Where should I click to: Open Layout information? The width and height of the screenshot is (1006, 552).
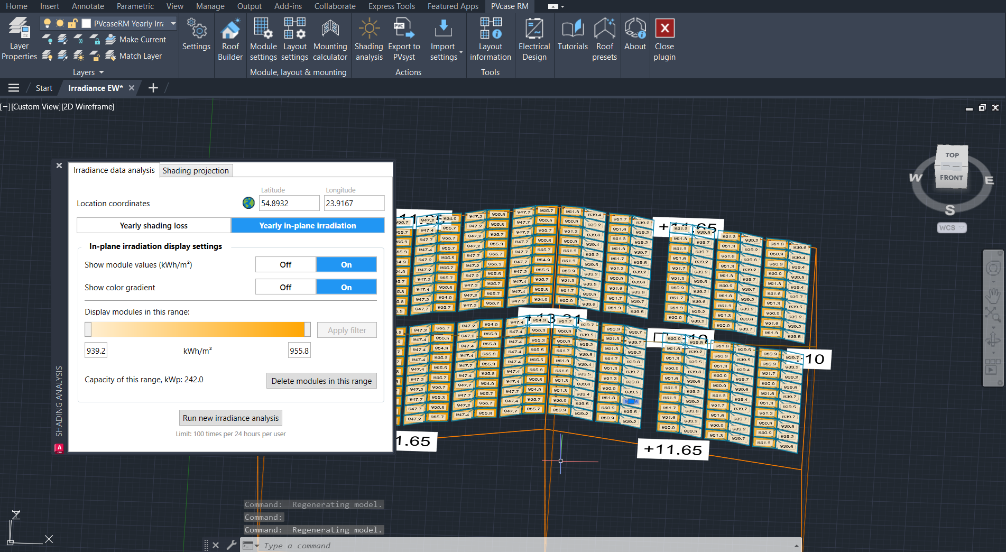tap(490, 39)
